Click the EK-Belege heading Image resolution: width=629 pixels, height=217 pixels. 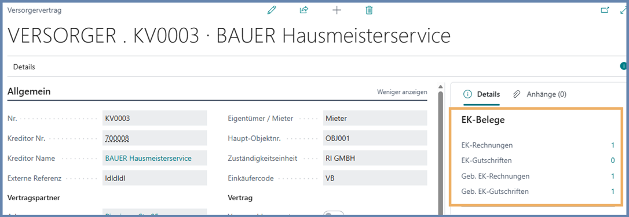[x=483, y=120]
